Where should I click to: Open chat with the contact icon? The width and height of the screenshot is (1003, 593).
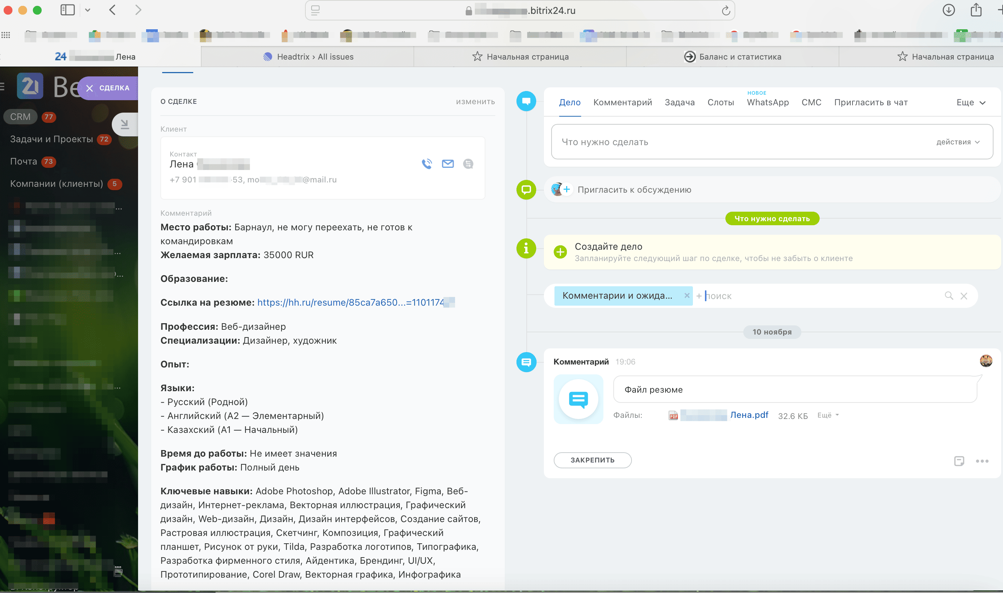coord(468,164)
